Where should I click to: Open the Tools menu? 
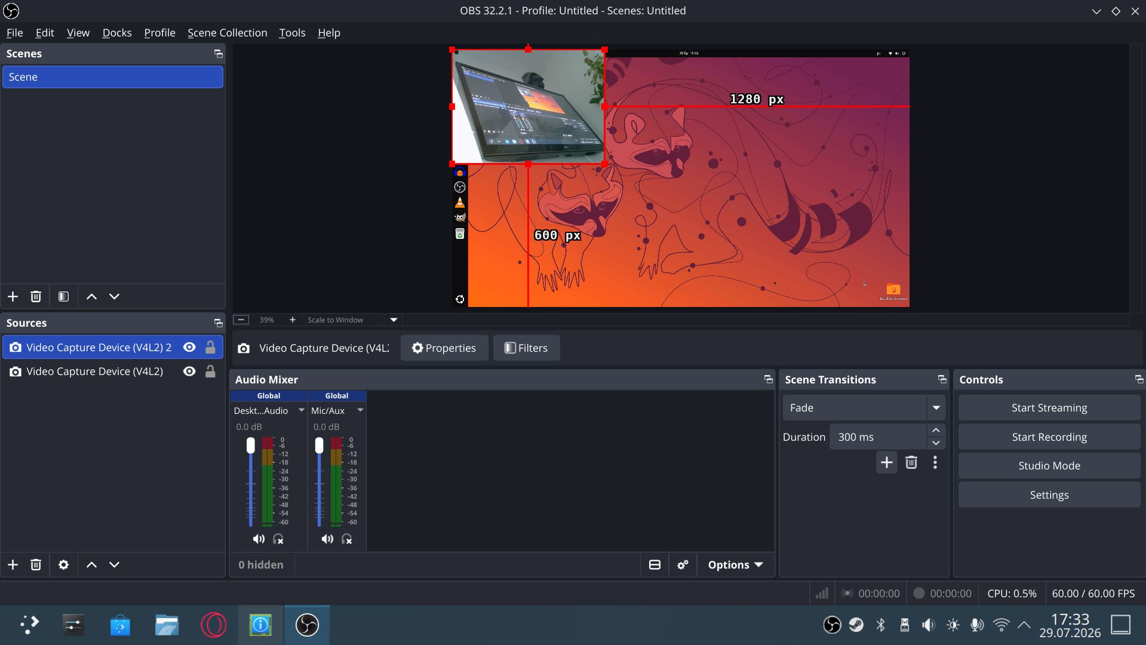pyautogui.click(x=292, y=33)
